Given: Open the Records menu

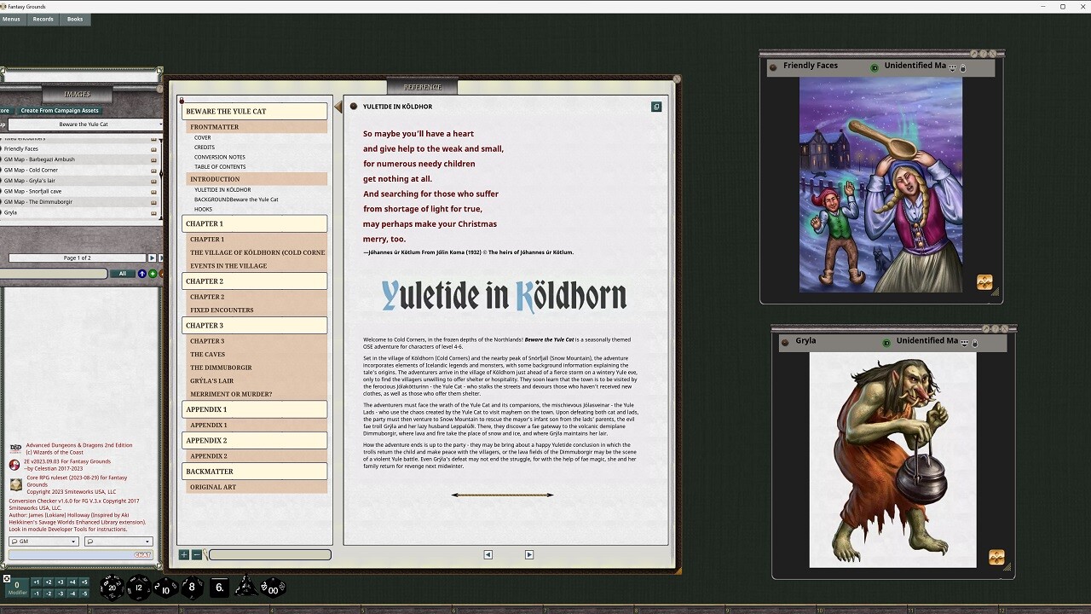Looking at the screenshot, I should coord(43,19).
